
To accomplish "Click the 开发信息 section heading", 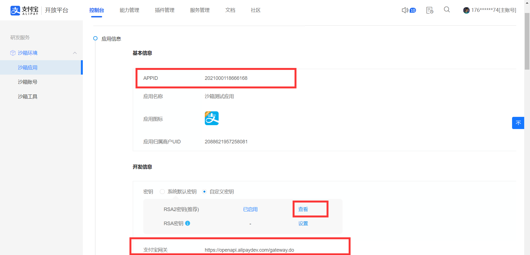I will click(142, 167).
